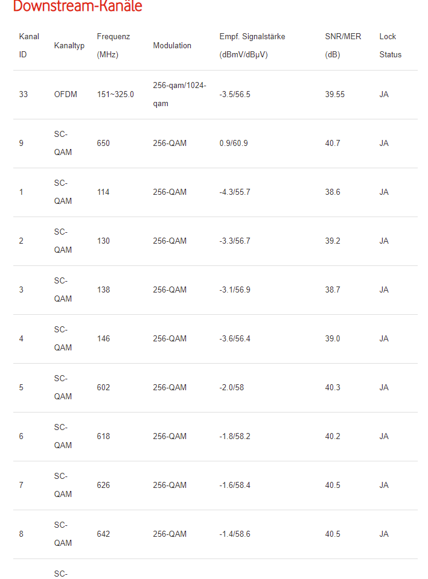Viewport: 428px width, 579px height.
Task: Select the 256-qam/1024-qam modulation cell
Action: (179, 95)
